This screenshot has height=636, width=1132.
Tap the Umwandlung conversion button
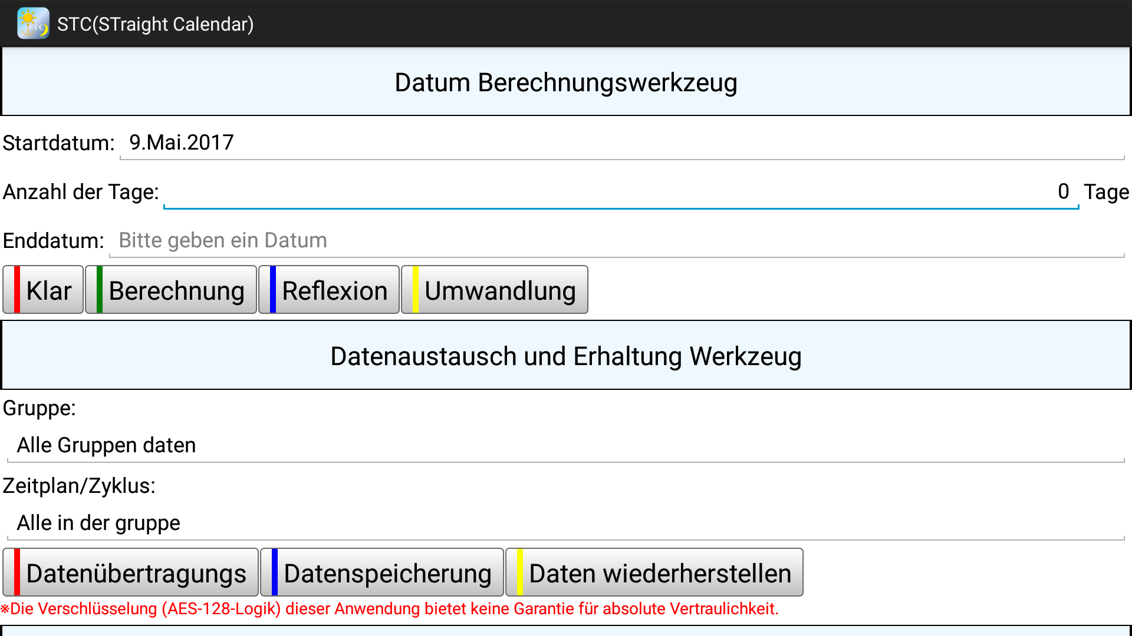pyautogui.click(x=495, y=290)
